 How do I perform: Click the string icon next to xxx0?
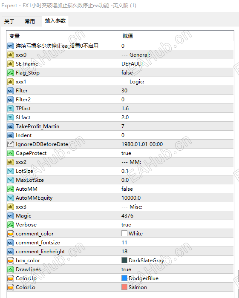click(x=11, y=55)
